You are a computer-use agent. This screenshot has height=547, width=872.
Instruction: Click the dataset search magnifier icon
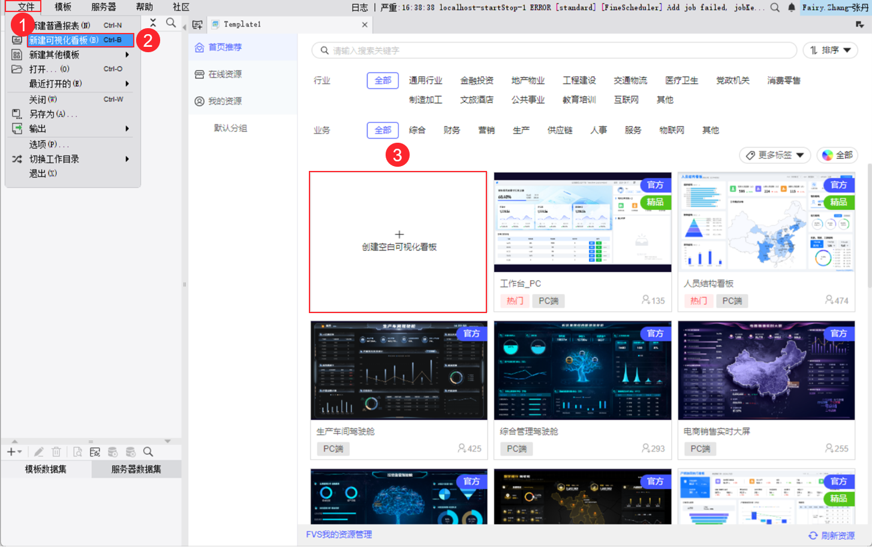pos(148,452)
